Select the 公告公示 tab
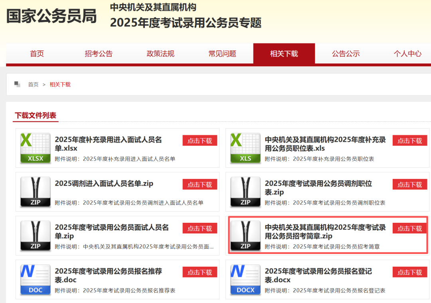This screenshot has width=431, height=303. pyautogui.click(x=346, y=53)
